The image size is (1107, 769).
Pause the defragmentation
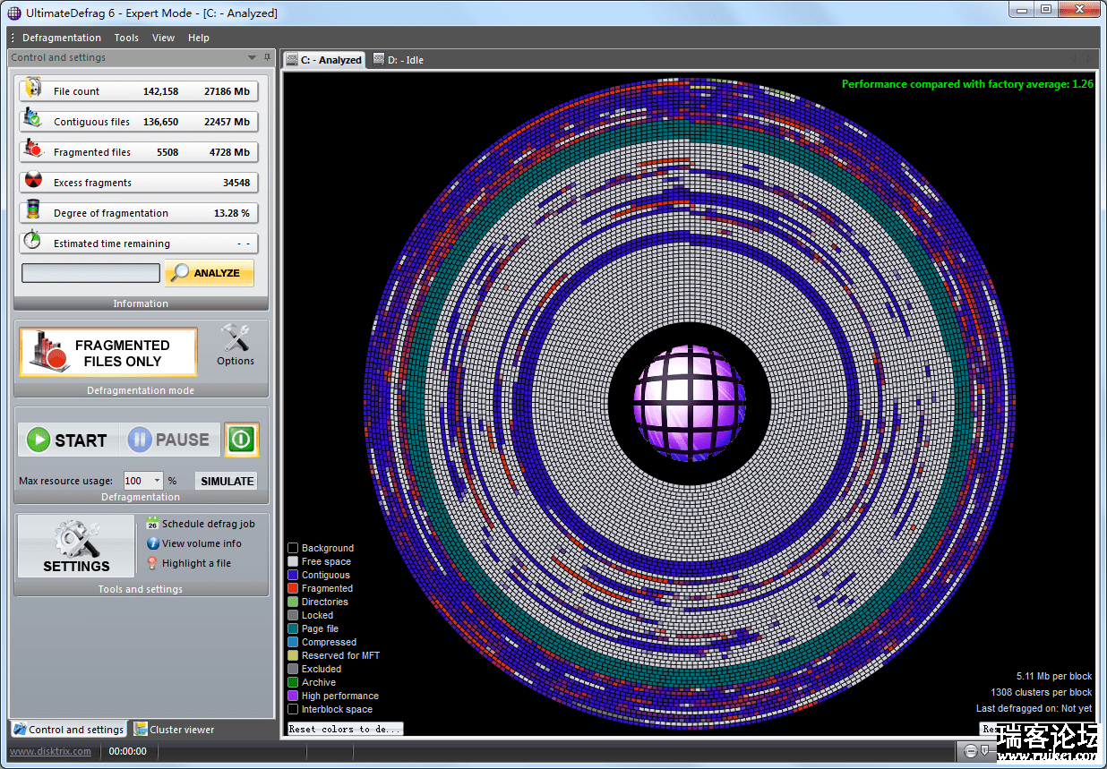click(x=169, y=440)
